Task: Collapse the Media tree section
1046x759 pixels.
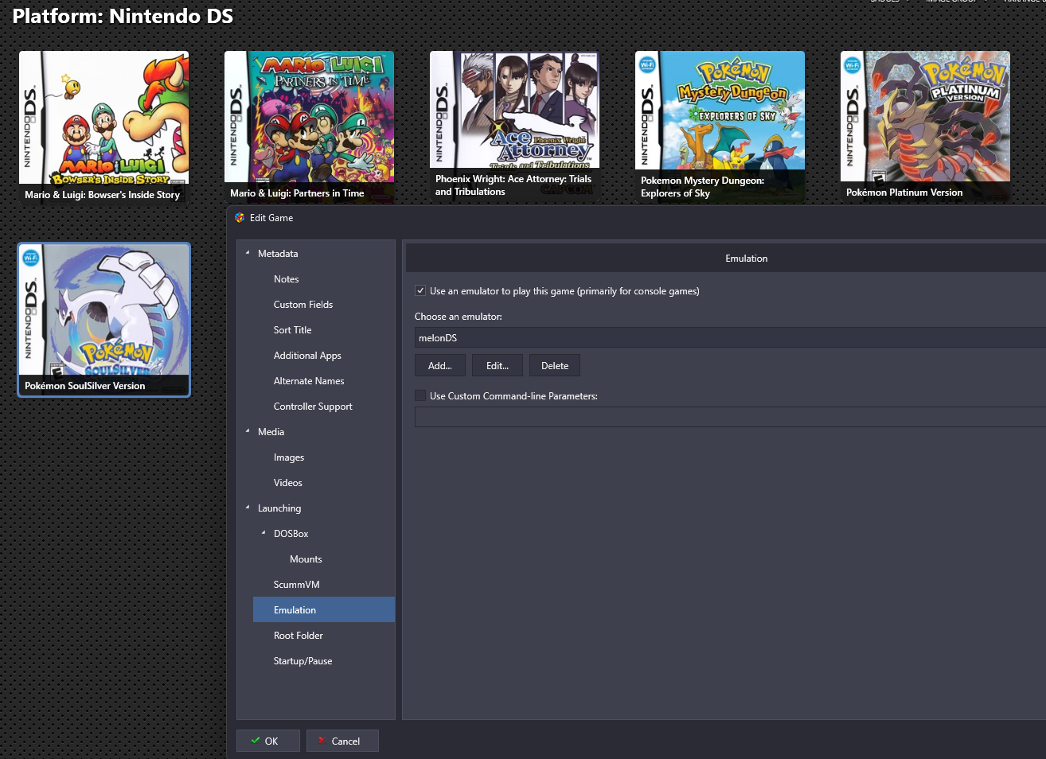Action: click(x=248, y=431)
